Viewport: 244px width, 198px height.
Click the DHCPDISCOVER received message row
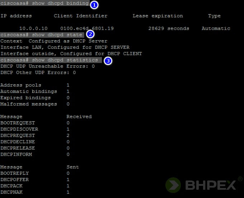click(19, 129)
